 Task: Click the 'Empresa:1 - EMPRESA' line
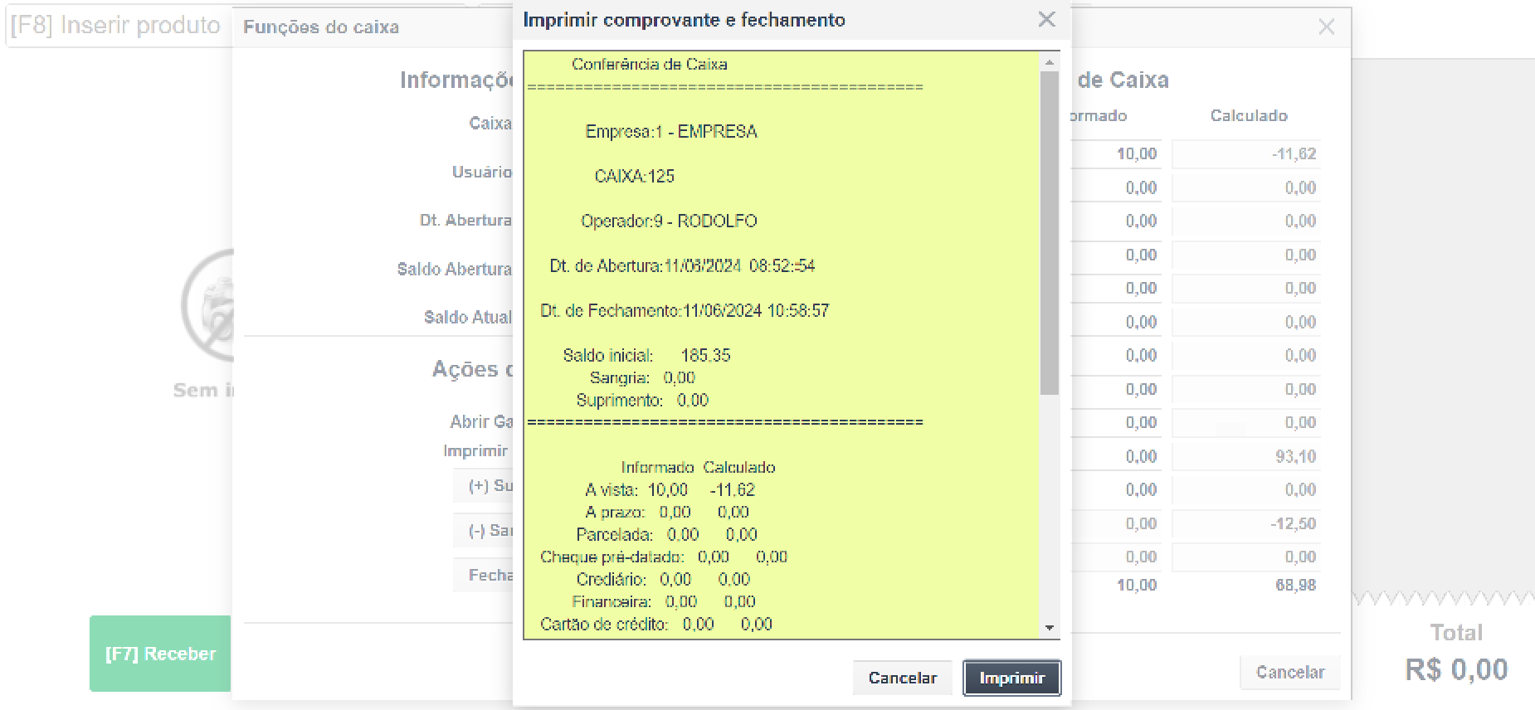671,131
